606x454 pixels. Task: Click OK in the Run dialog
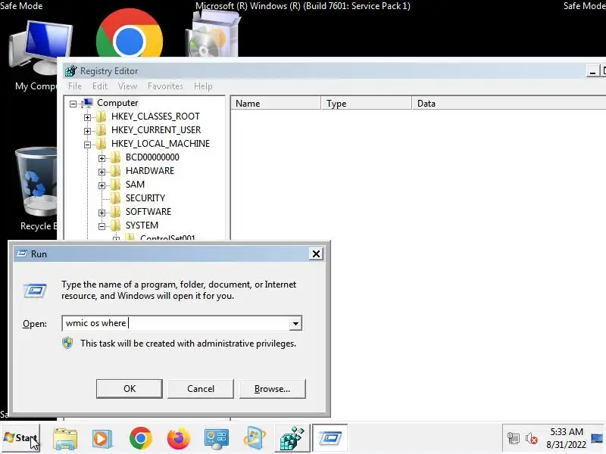(130, 388)
